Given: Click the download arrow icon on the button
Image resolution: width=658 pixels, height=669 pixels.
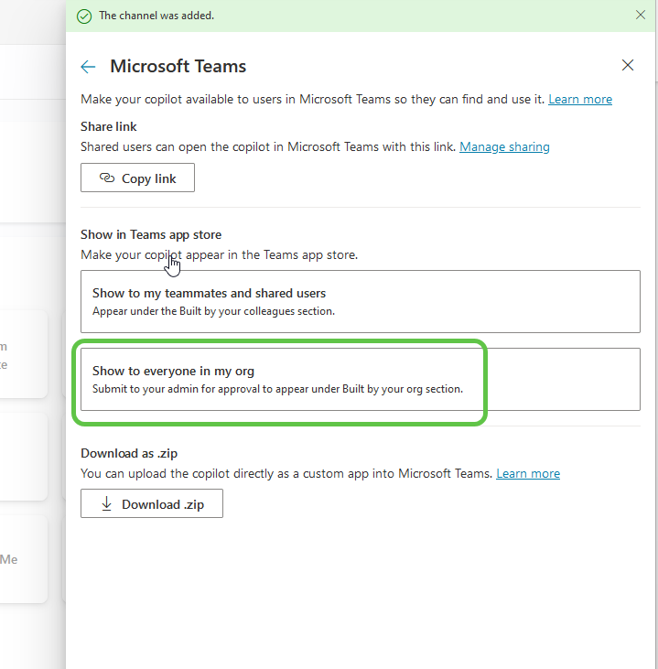Looking at the screenshot, I should [107, 503].
